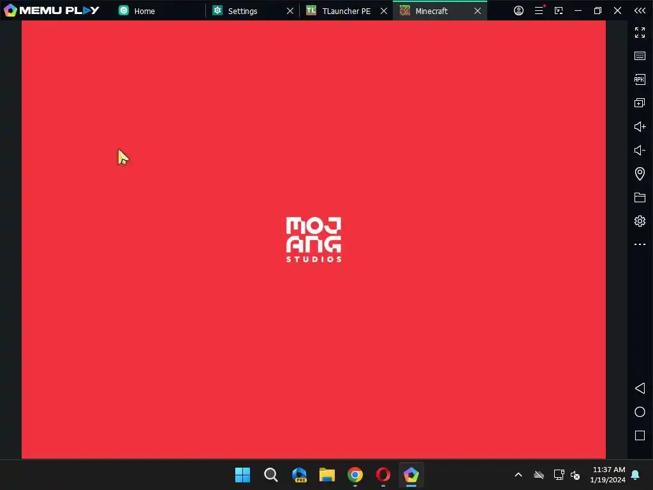Click the OneDrive cloud tray icon
Viewport: 653px width, 490px height.
pyautogui.click(x=539, y=475)
